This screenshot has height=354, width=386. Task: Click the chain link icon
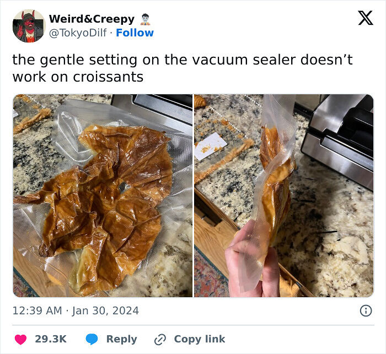pyautogui.click(x=160, y=340)
